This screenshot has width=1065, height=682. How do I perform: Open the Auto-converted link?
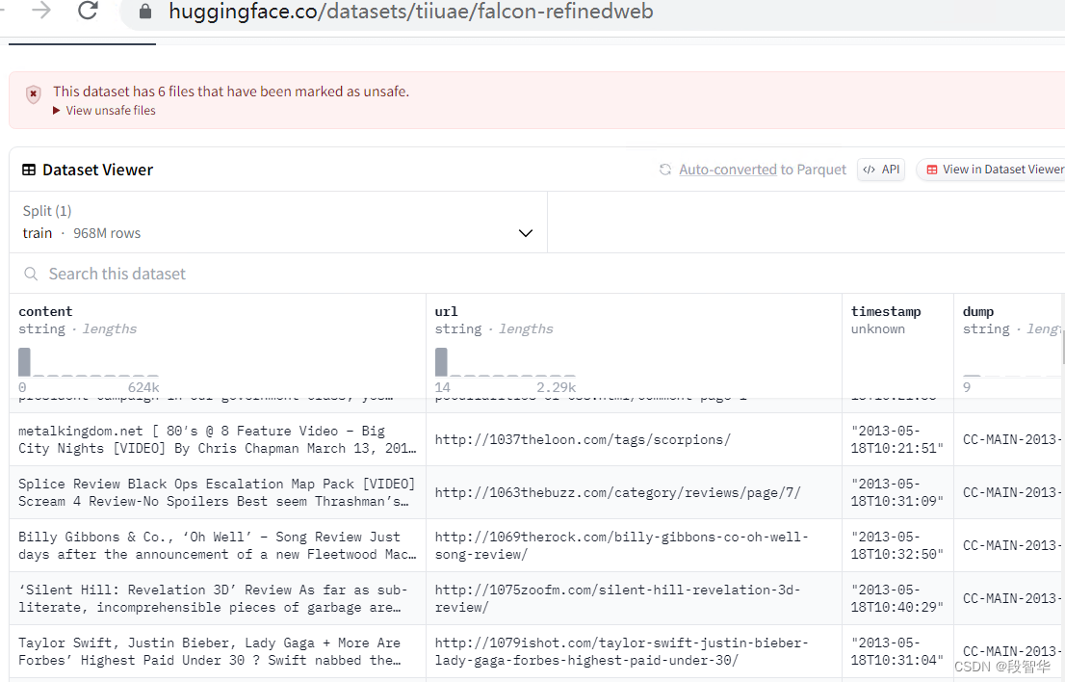(x=727, y=170)
